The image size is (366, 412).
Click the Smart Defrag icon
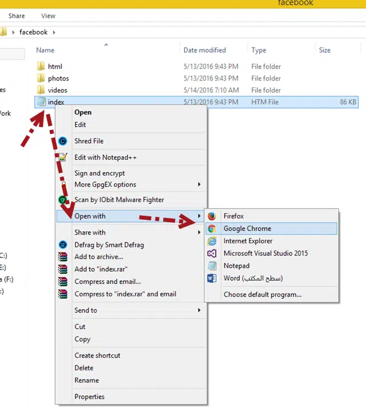point(62,245)
